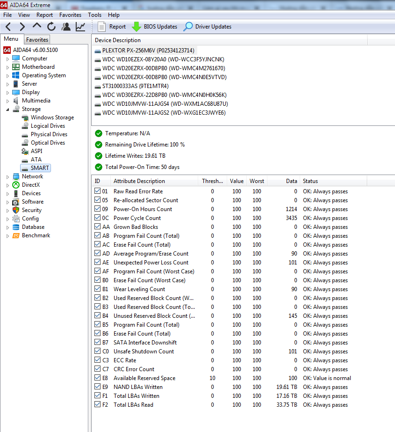Toggle Power-On Hours Count checkbox
Viewport: 395px width, 432px height.
click(97, 209)
